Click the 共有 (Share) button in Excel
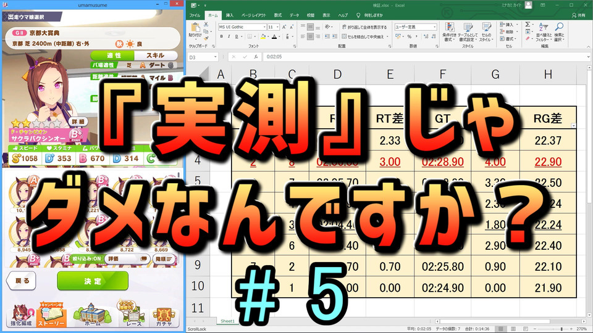 (579, 15)
